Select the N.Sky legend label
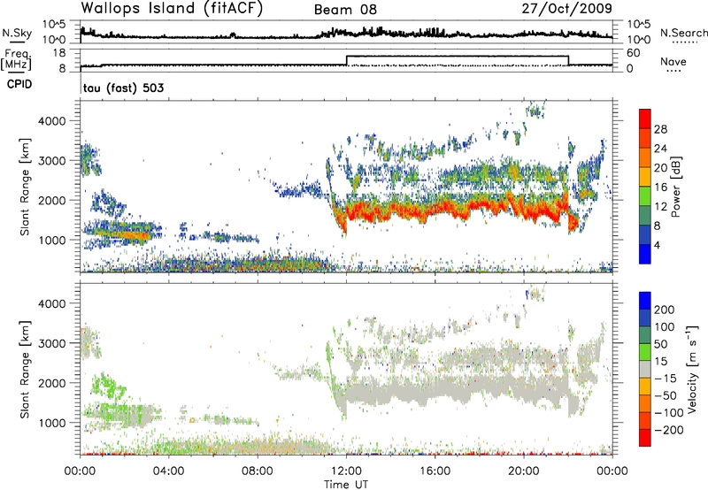The height and width of the screenshot is (490, 708). [17, 33]
